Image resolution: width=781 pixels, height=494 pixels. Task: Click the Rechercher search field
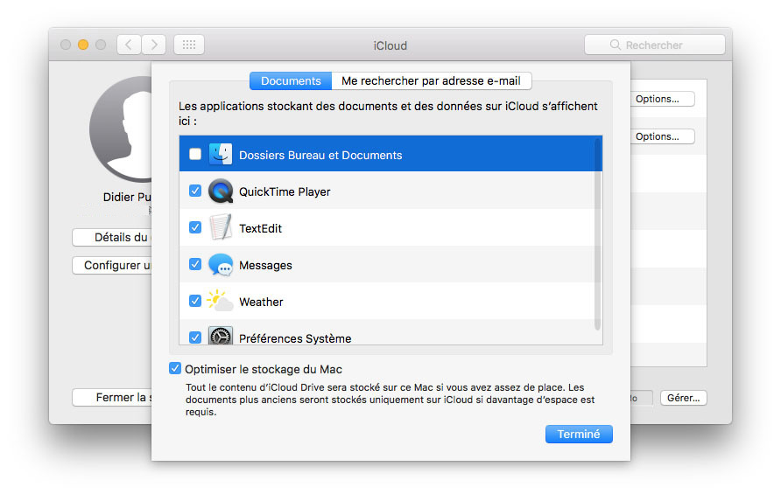pos(655,45)
